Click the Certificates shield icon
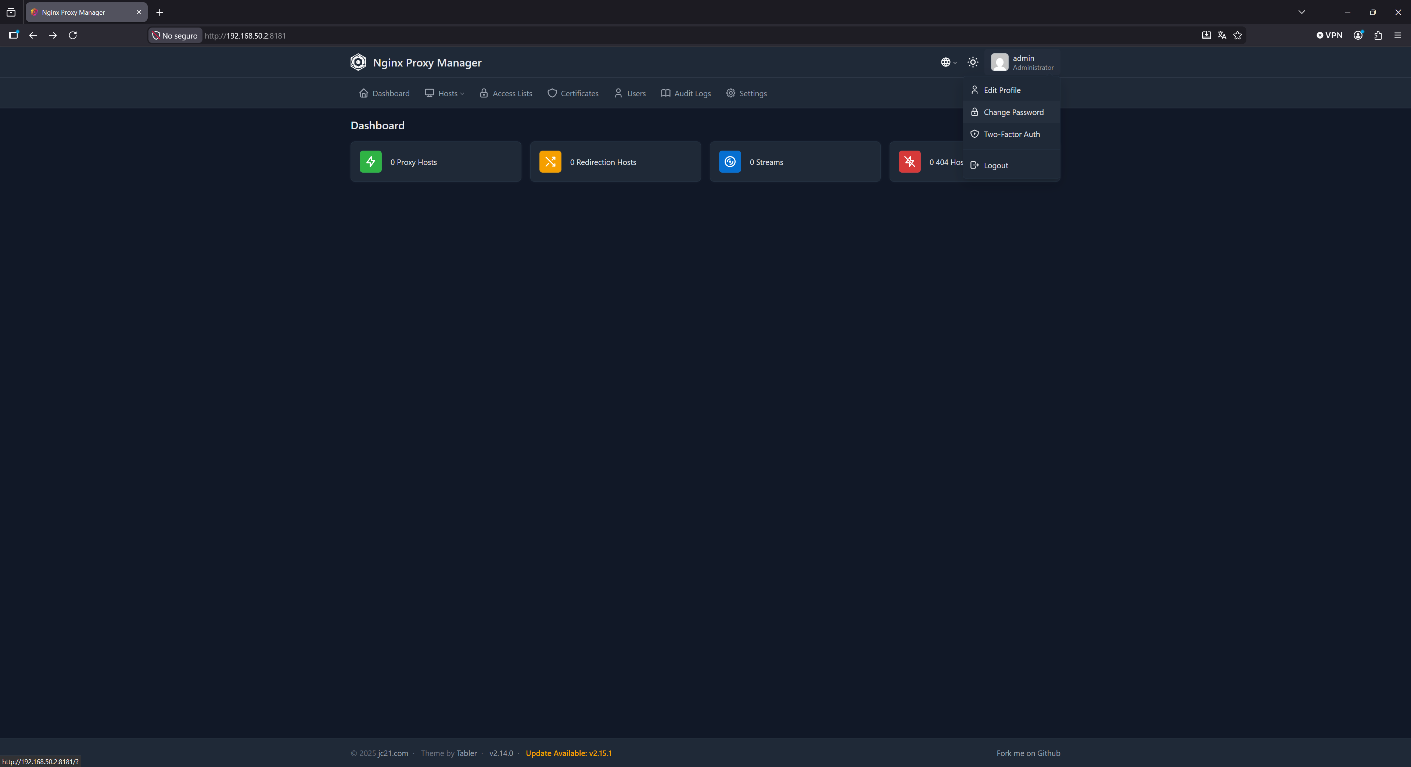This screenshot has height=767, width=1411. point(552,93)
